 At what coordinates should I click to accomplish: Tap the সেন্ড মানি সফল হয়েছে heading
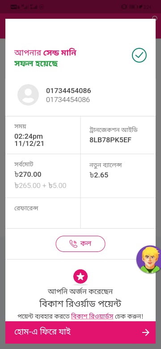(45, 58)
